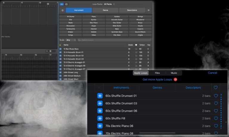Screen dimensions: 229x137
Task: Open the Descriptors filter in Apple Loops panel
Action: pos(193,88)
